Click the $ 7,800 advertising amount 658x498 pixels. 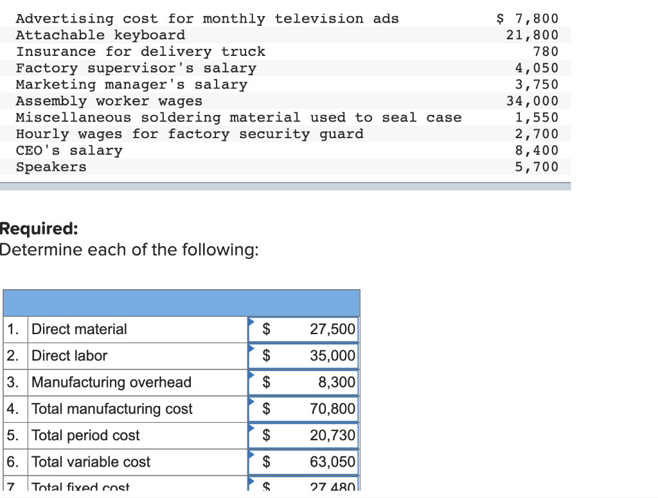pyautogui.click(x=528, y=19)
